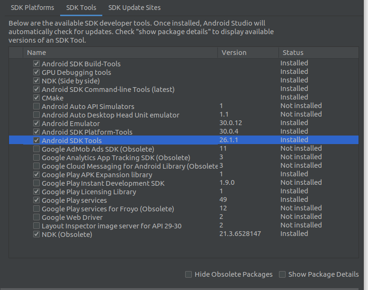This screenshot has width=368, height=290.
Task: Uncheck Android SDK Build-Tools checkbox
Action: pyautogui.click(x=36, y=63)
